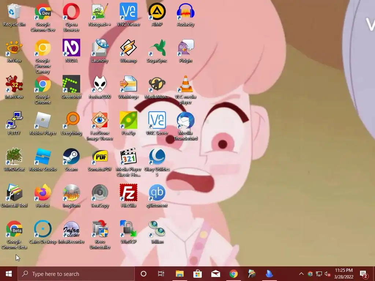Screen dimensions: 375x281
Task: Open Cairo Desktop shortcut
Action: coord(43,232)
